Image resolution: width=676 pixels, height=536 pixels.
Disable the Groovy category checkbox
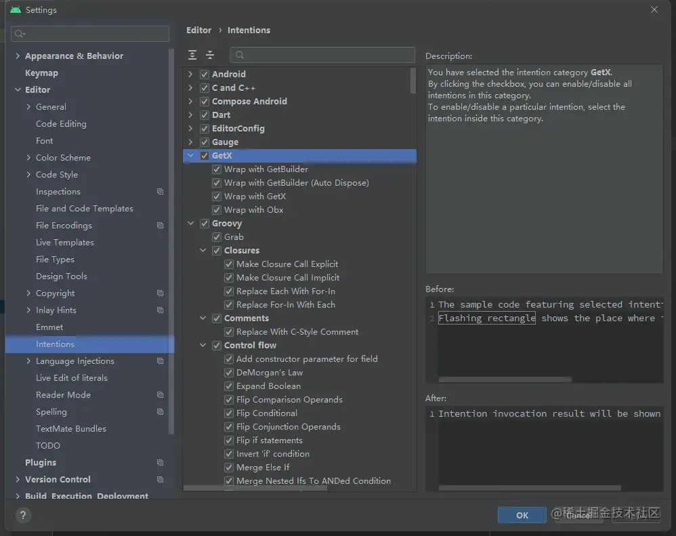pos(205,224)
